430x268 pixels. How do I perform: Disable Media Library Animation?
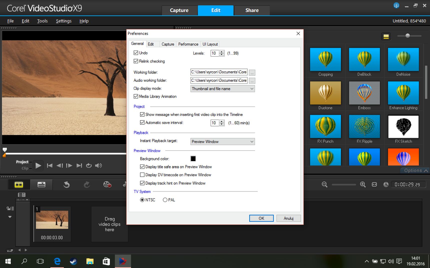tap(136, 96)
